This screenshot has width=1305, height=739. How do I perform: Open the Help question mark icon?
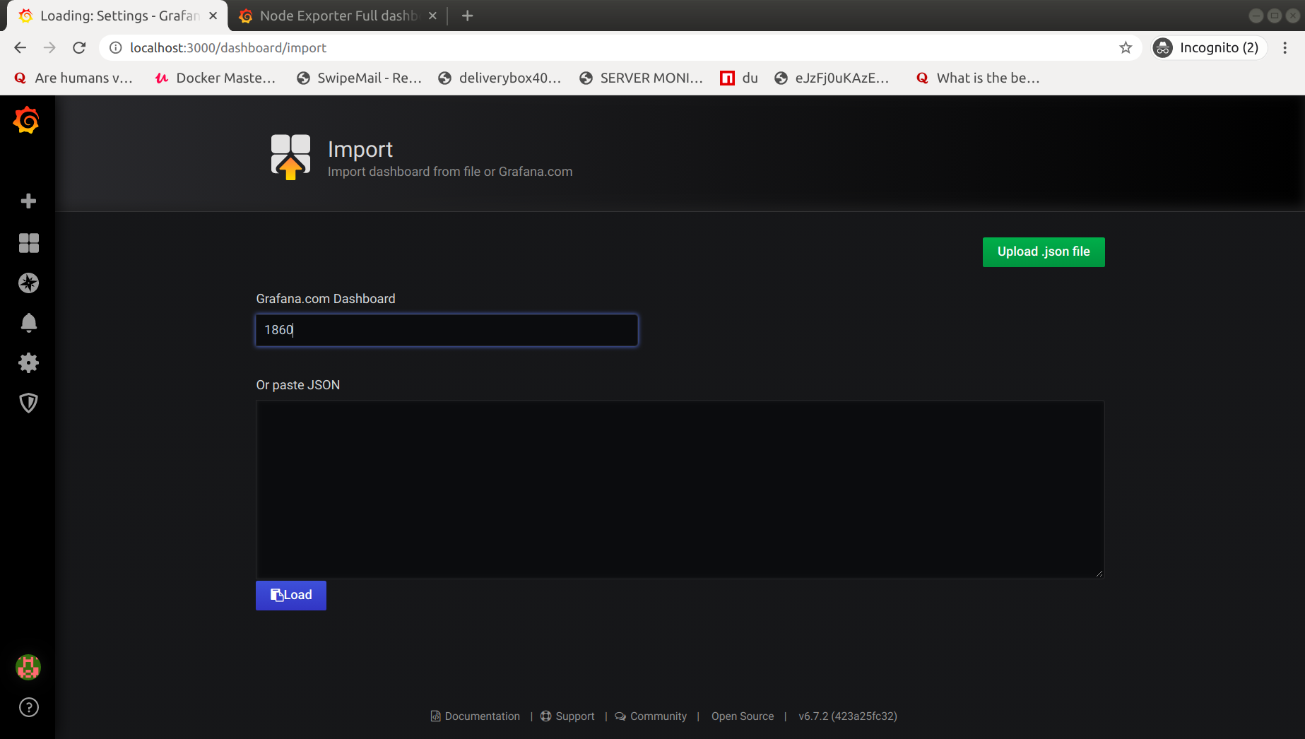tap(28, 707)
